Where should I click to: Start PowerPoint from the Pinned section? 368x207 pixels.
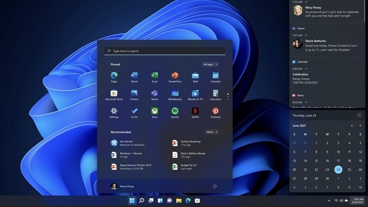(x=175, y=77)
